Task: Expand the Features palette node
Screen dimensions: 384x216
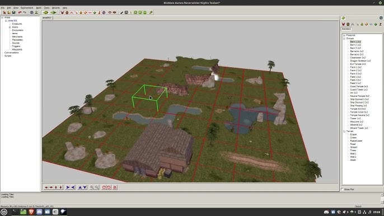Action: click(344, 35)
